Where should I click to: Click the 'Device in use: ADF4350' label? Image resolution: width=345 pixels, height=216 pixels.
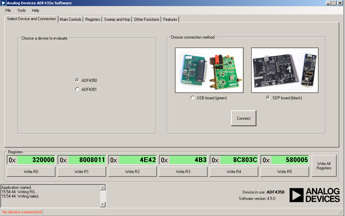pos(263,192)
